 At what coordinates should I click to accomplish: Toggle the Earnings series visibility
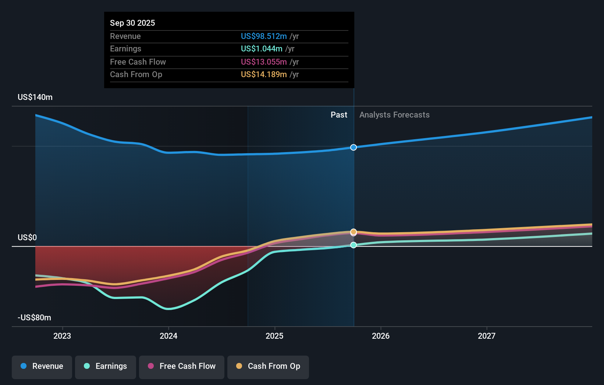click(105, 367)
